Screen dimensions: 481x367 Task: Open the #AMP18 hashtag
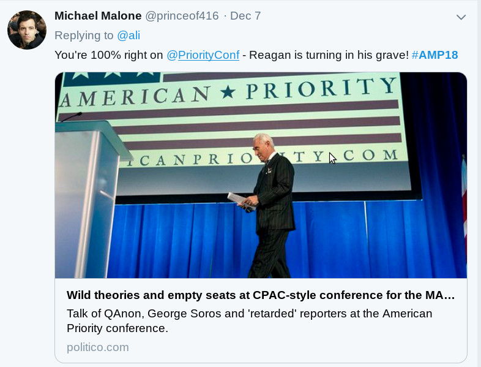click(x=434, y=55)
